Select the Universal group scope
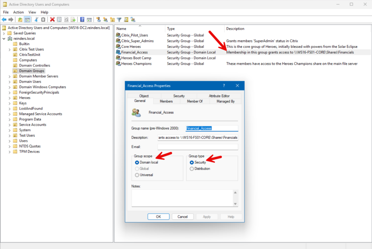 click(x=137, y=175)
